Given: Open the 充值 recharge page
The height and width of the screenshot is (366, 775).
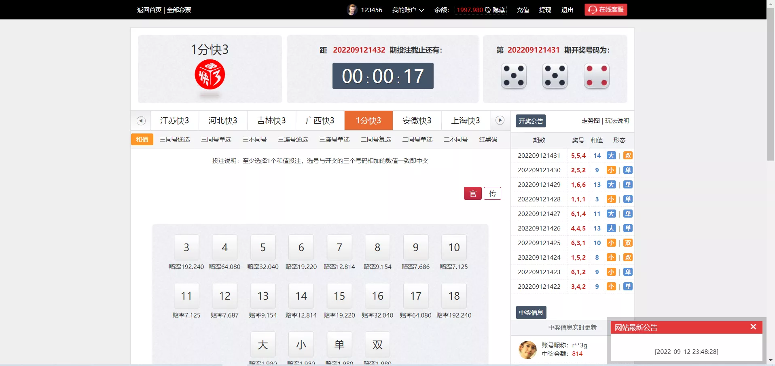Looking at the screenshot, I should coord(522,10).
